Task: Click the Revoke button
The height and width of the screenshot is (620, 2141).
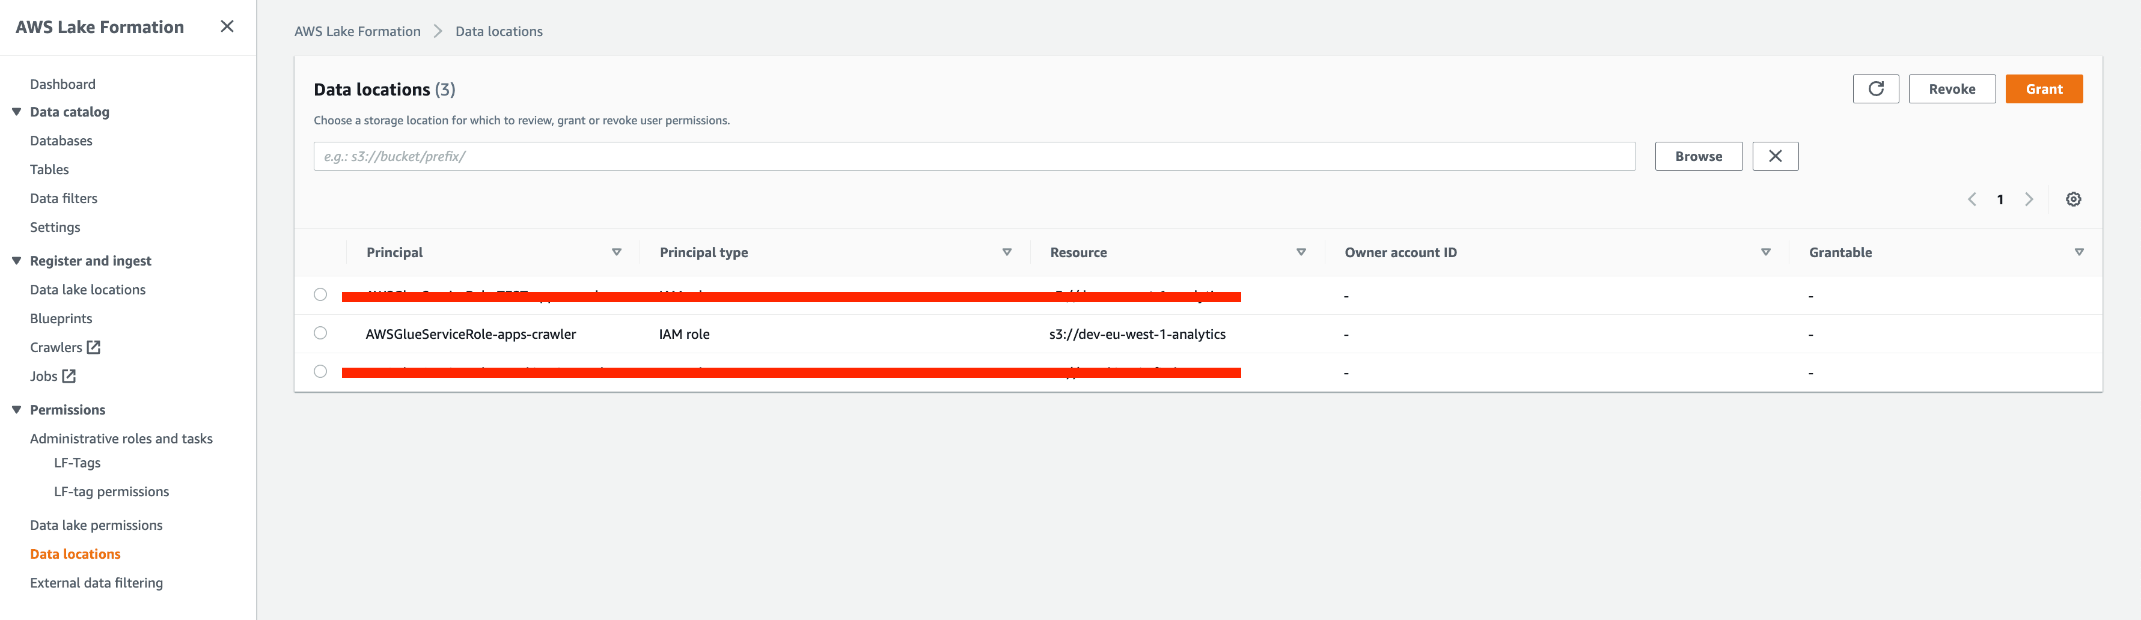Action: pos(1952,89)
